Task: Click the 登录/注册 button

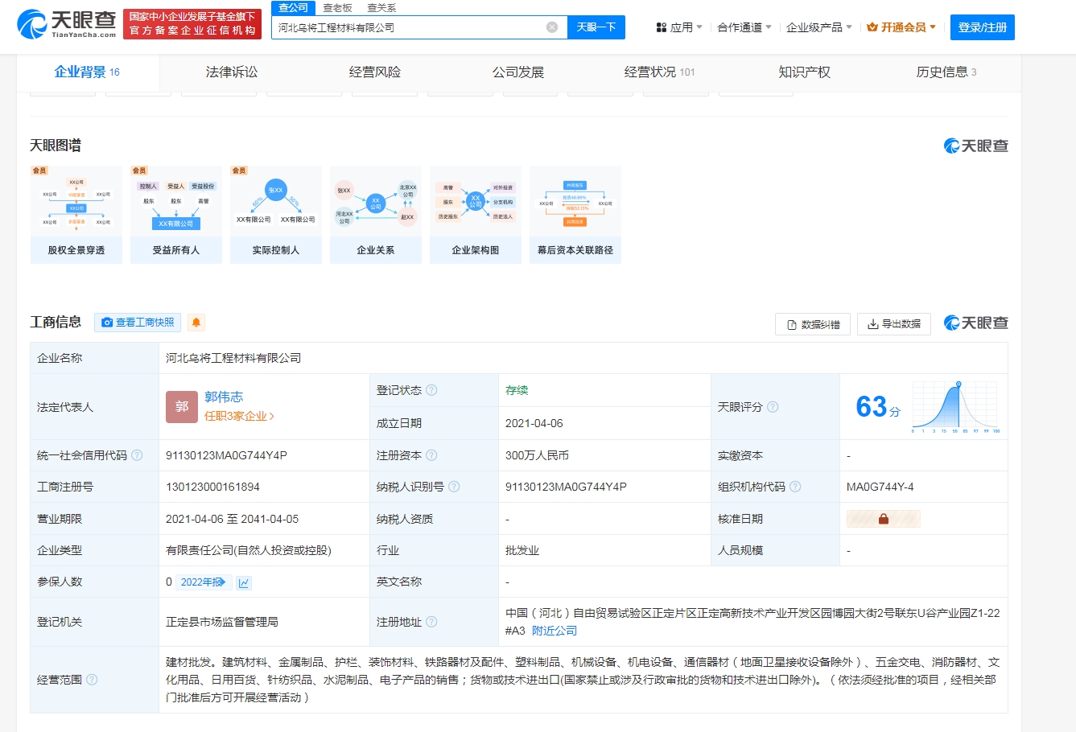Action: (x=983, y=27)
